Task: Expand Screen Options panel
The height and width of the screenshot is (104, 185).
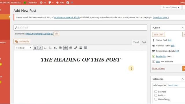Action: [171, 7]
